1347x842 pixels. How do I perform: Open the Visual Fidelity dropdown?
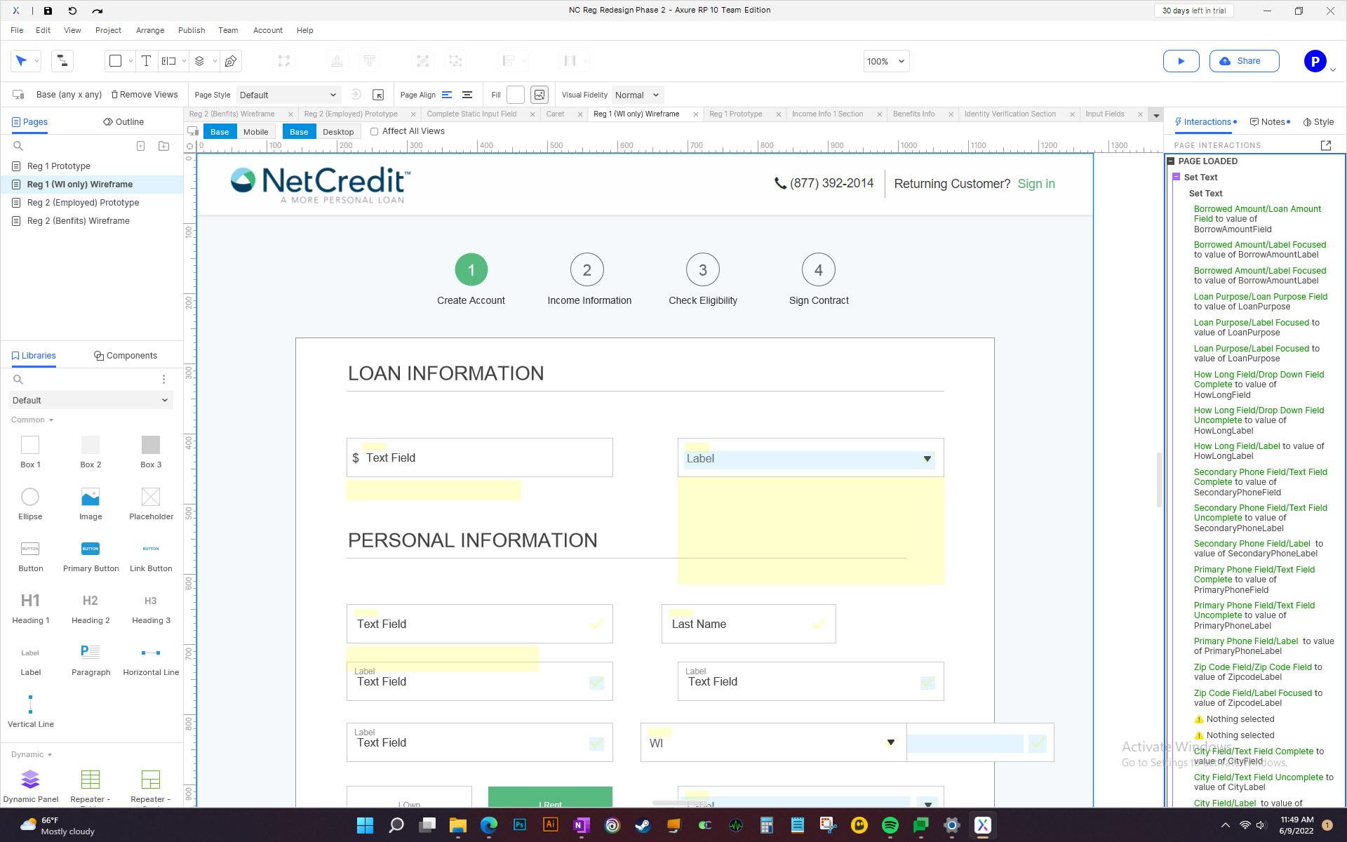637,95
